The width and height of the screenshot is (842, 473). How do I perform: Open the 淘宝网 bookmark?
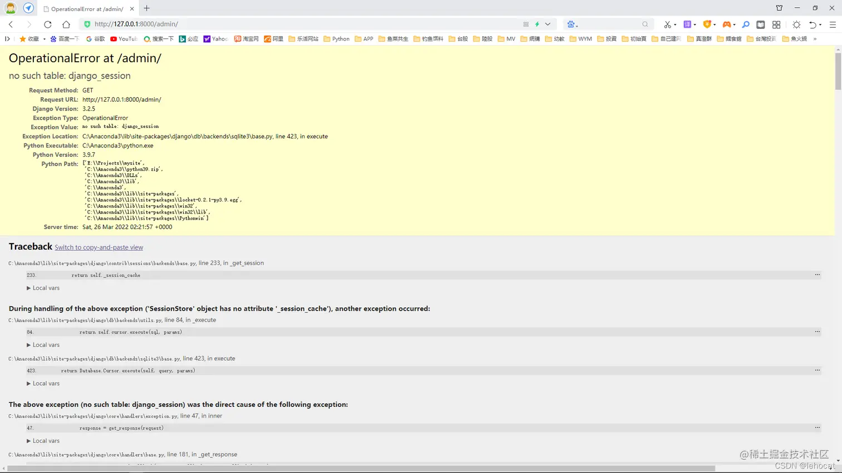[246, 39]
